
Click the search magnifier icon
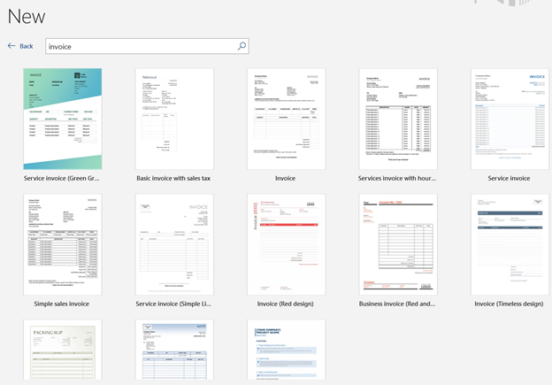[241, 46]
